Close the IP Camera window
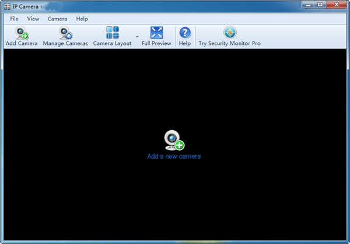350x244 pixels. coord(337,5)
